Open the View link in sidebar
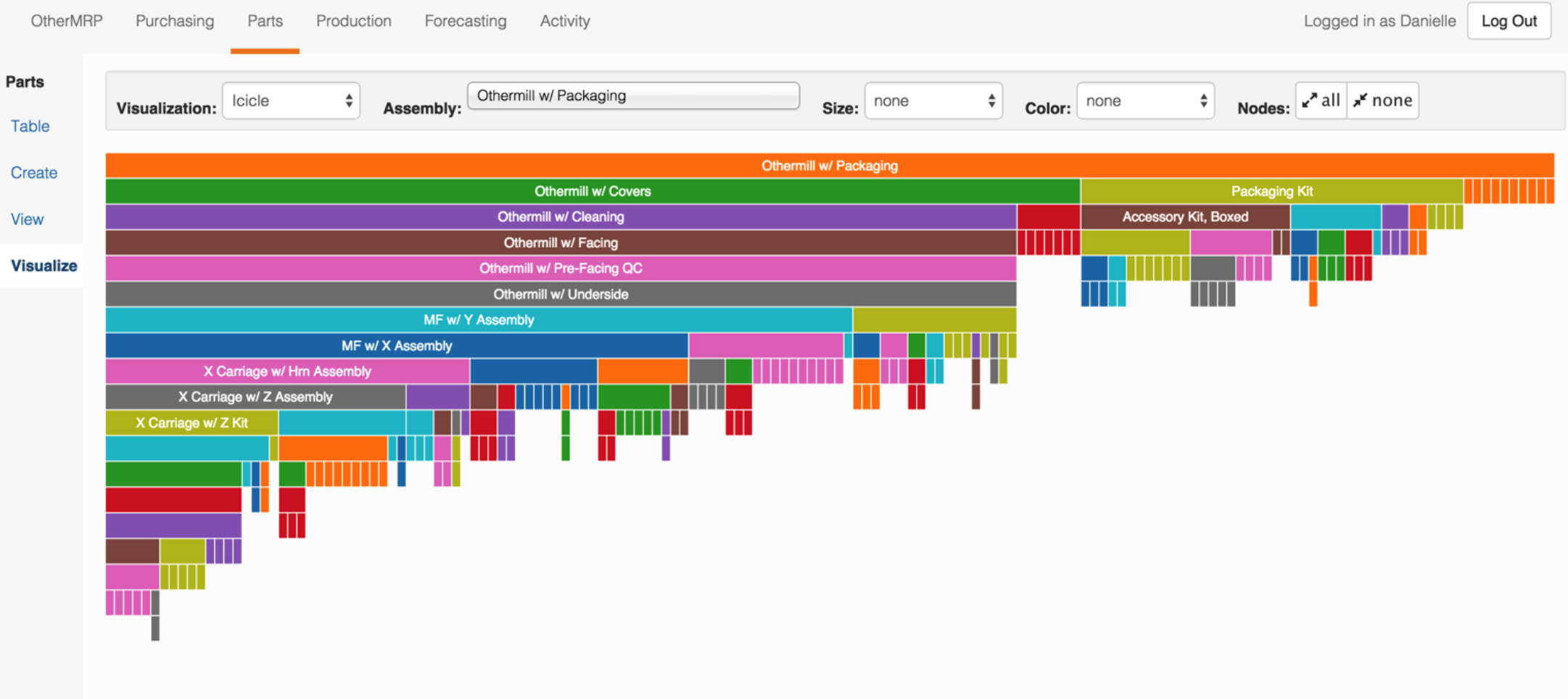The width and height of the screenshot is (1568, 699). pyautogui.click(x=27, y=219)
